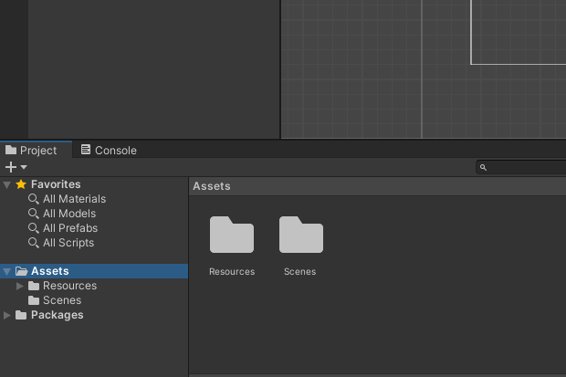Viewport: 566px width, 377px height.
Task: Choose All Scripts saved search
Action: click(x=68, y=243)
